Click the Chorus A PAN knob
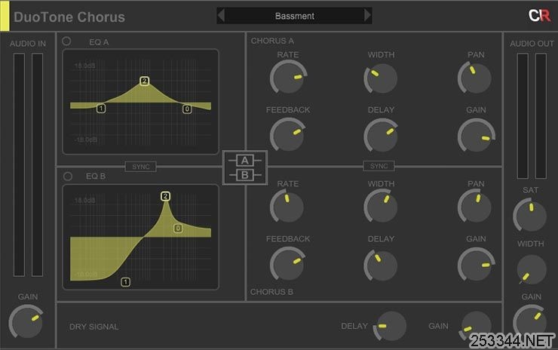The image size is (558, 350). coord(475,78)
